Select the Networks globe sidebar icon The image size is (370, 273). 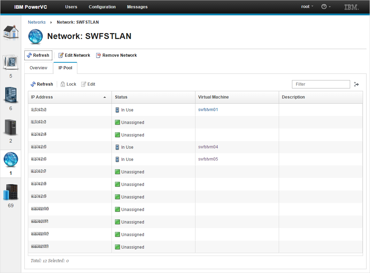pyautogui.click(x=10, y=159)
